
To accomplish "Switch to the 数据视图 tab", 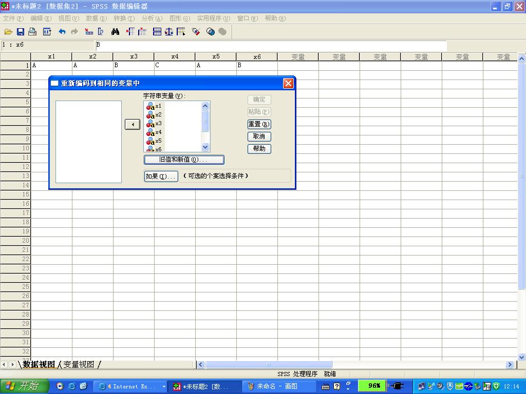I will click(39, 365).
